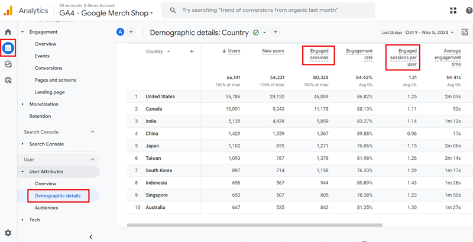Click the Google Analytics logo
Image resolution: width=473 pixels, height=242 pixels.
8,11
